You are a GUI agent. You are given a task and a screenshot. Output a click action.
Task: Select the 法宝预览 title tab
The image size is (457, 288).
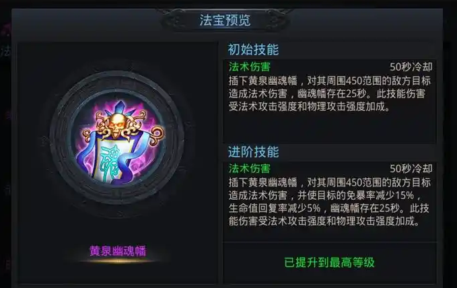tap(225, 20)
